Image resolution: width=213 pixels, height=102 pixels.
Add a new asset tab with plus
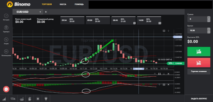point(46,12)
